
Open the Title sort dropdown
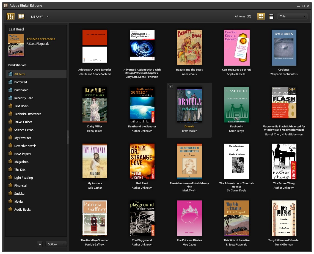tap(292, 16)
